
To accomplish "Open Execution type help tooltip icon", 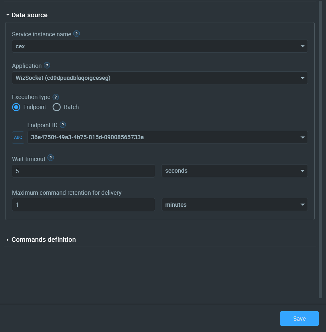I will (x=56, y=97).
